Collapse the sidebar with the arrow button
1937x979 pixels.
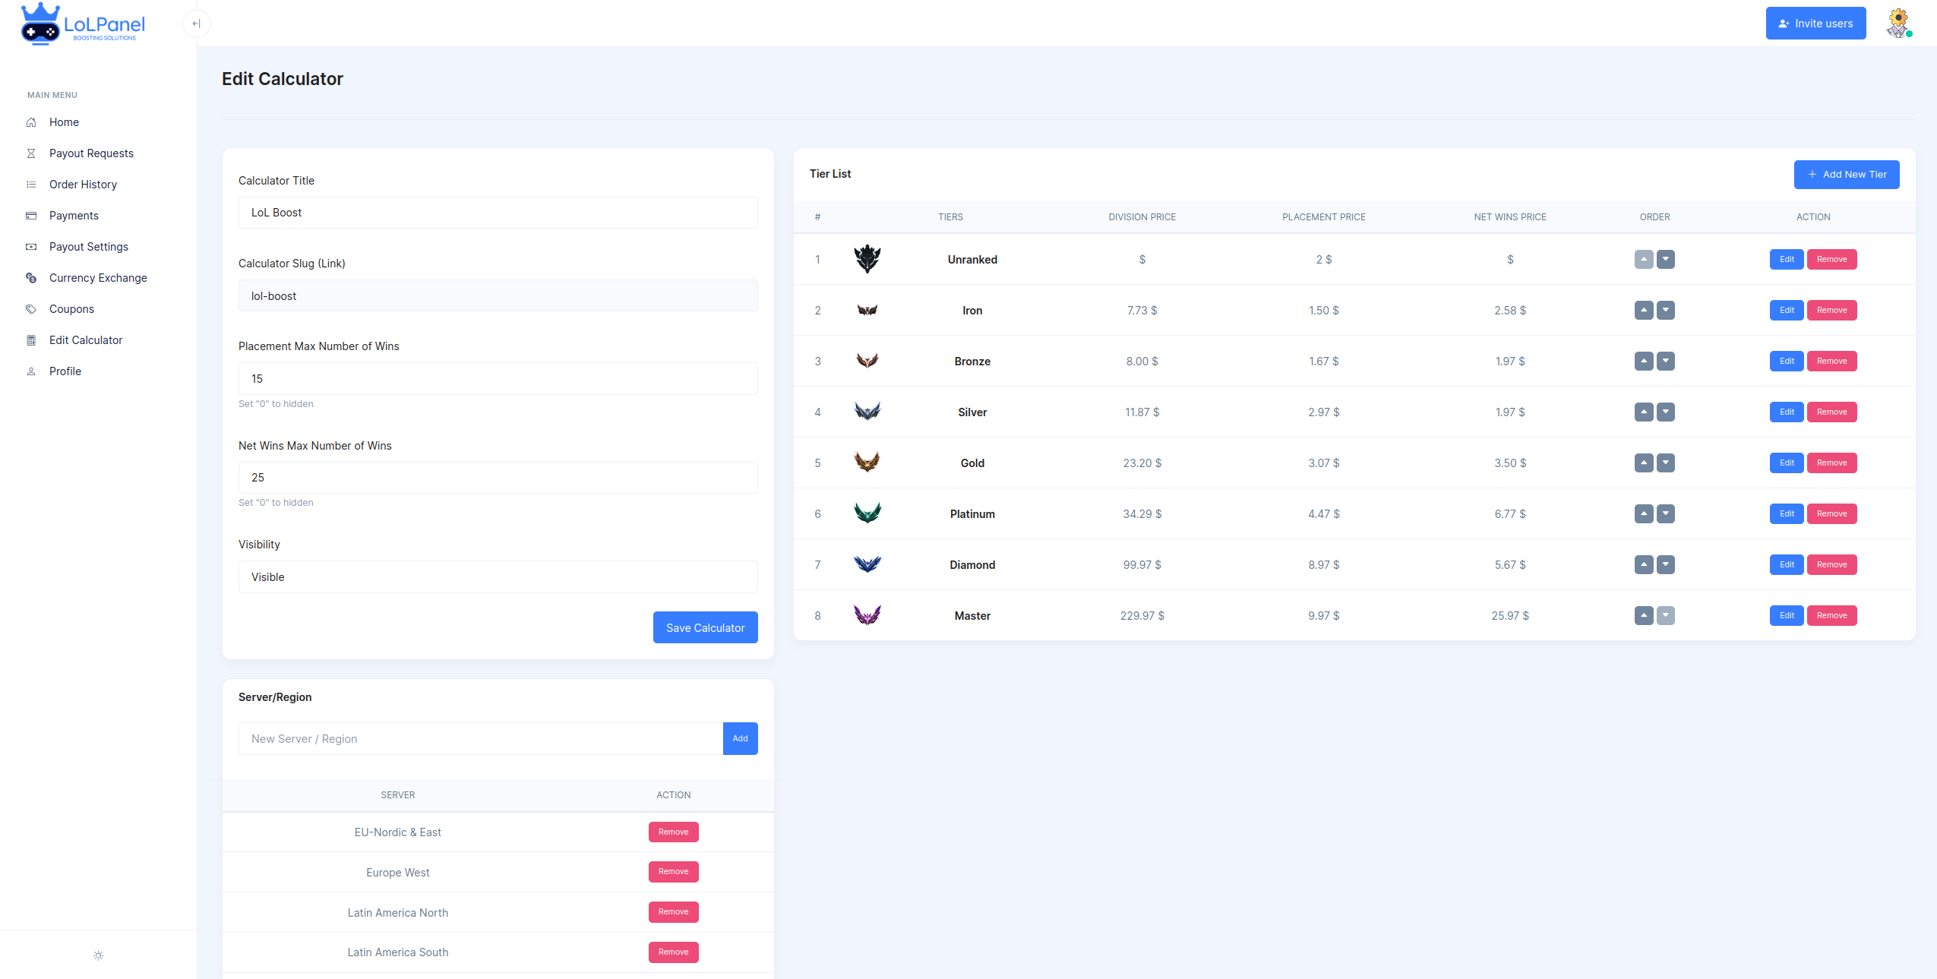point(196,24)
